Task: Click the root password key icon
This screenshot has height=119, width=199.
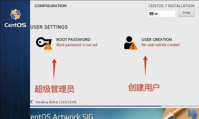Action: [44, 43]
